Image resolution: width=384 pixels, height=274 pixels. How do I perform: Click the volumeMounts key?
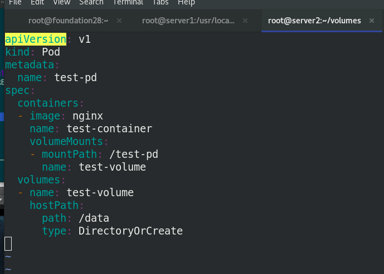(66, 141)
